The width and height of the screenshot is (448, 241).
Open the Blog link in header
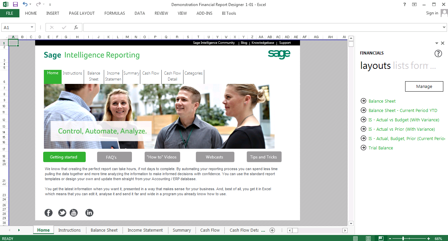pyautogui.click(x=244, y=43)
